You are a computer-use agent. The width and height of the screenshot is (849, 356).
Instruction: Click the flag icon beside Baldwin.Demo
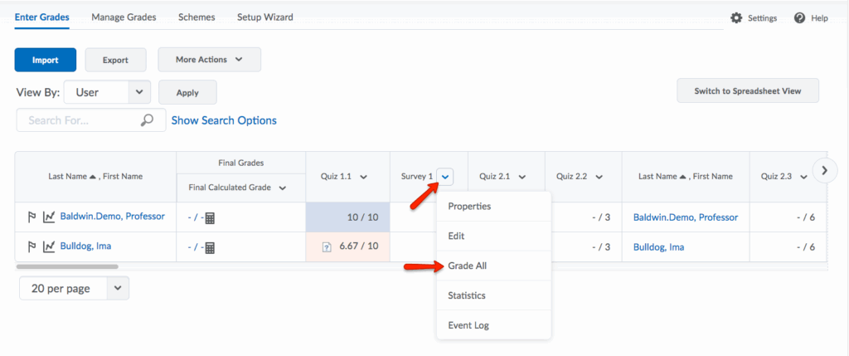coord(33,217)
